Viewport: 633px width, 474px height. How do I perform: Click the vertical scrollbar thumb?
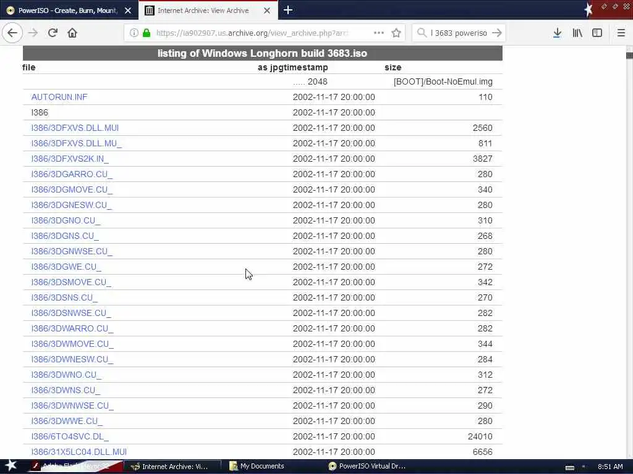coord(629,55)
